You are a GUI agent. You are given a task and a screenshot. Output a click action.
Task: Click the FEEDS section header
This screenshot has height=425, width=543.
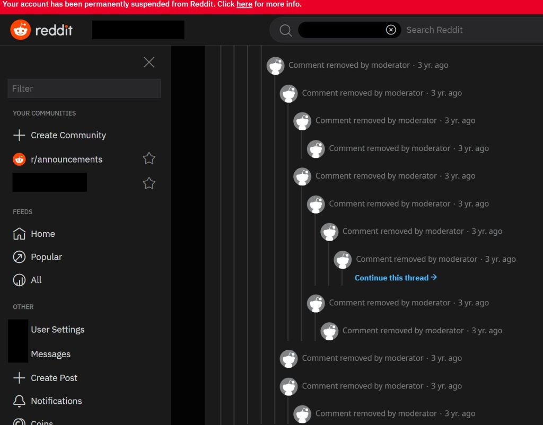[22, 212]
